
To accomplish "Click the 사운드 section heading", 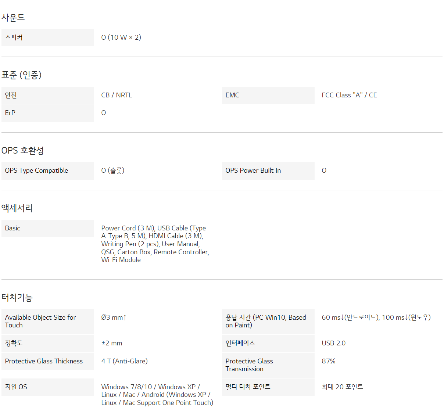I will pyautogui.click(x=13, y=17).
